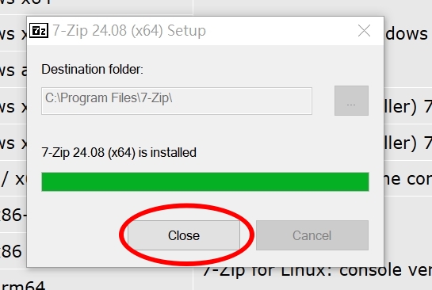This screenshot has width=432, height=290.
Task: Click the 'ws a' row text left of the dialog
Action: (13, 71)
